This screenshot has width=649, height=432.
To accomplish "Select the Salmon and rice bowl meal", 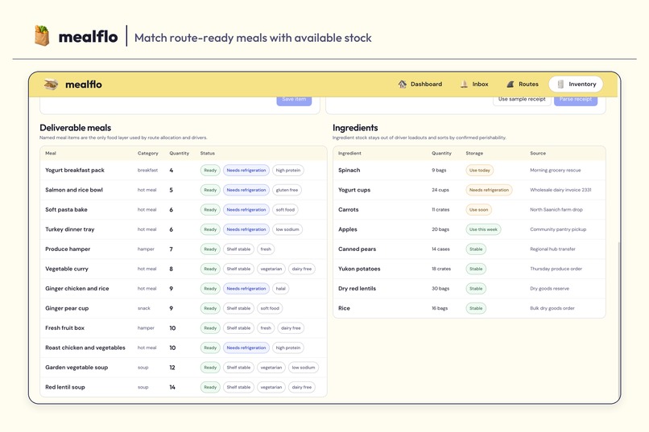I will coord(184,190).
